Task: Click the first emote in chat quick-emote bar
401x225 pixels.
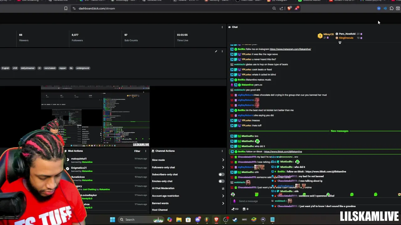Action: pyautogui.click(x=233, y=194)
